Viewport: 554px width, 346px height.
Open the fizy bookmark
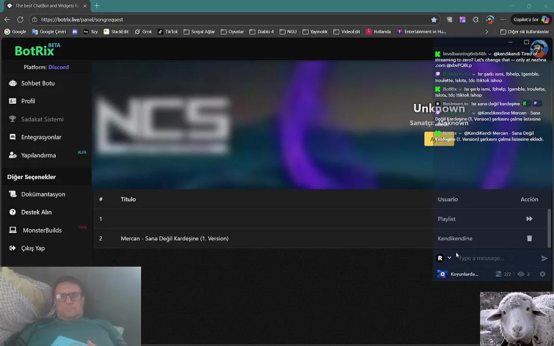(90, 31)
